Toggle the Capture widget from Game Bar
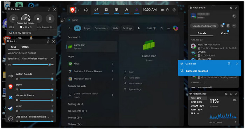 click(x=106, y=10)
